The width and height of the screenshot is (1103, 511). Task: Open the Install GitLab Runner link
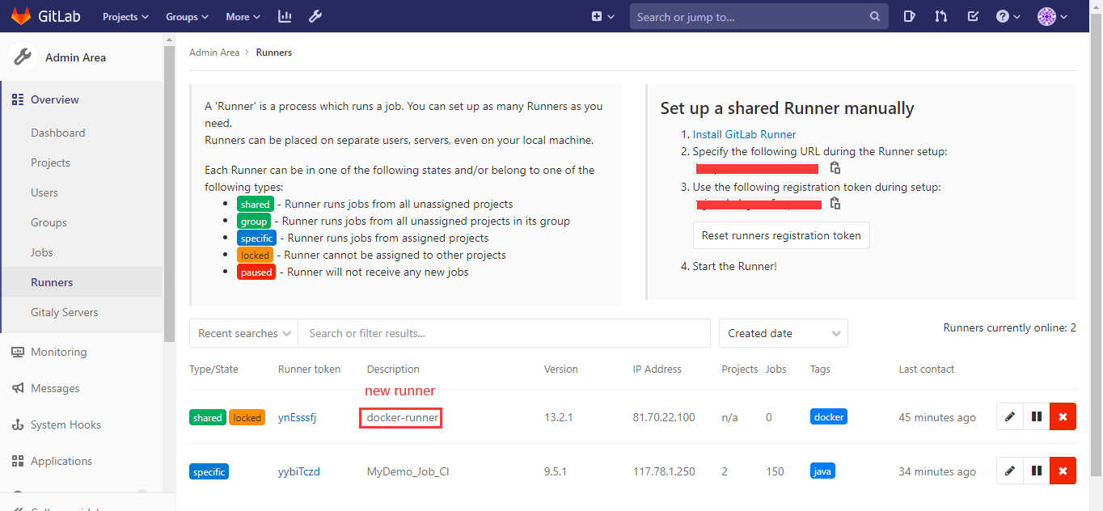point(744,134)
